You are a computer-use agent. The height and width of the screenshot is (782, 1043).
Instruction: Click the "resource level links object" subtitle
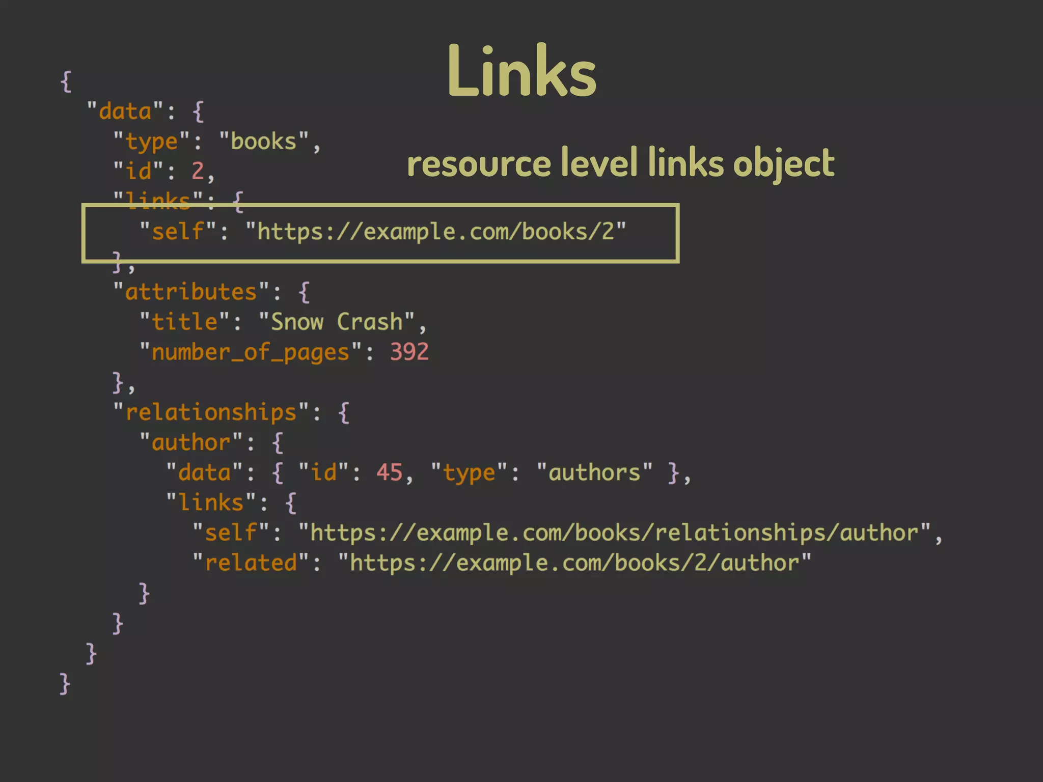coord(621,163)
